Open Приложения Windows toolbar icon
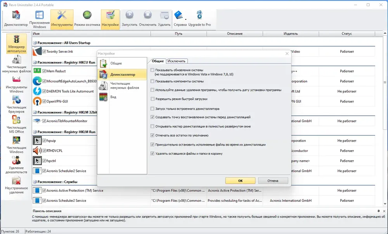Viewport: 388px width, 234px height. coord(39,19)
